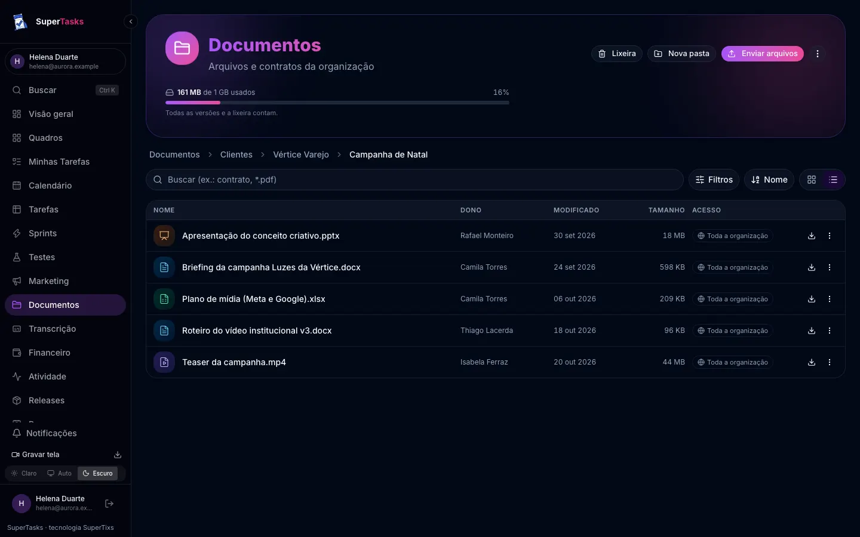Click the logout icon beside Helena Duarte
The image size is (860, 537).
tap(109, 504)
